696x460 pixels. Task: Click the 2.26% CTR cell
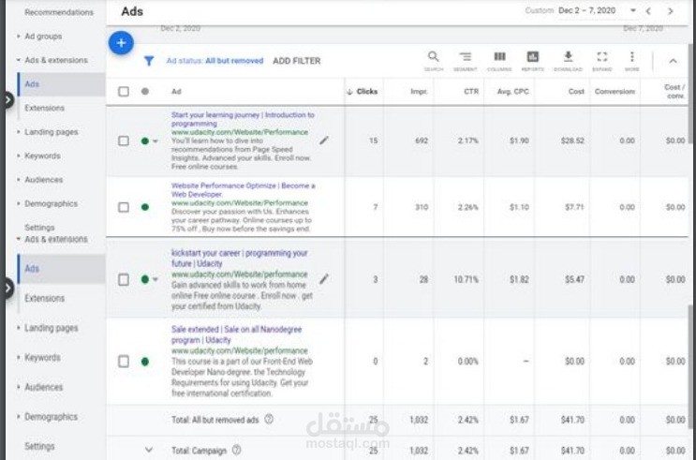click(x=467, y=207)
